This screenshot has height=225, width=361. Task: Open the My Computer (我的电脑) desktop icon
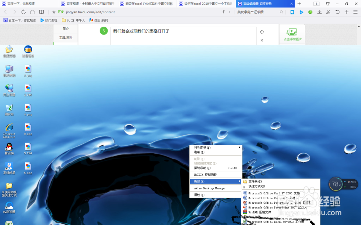click(9, 71)
